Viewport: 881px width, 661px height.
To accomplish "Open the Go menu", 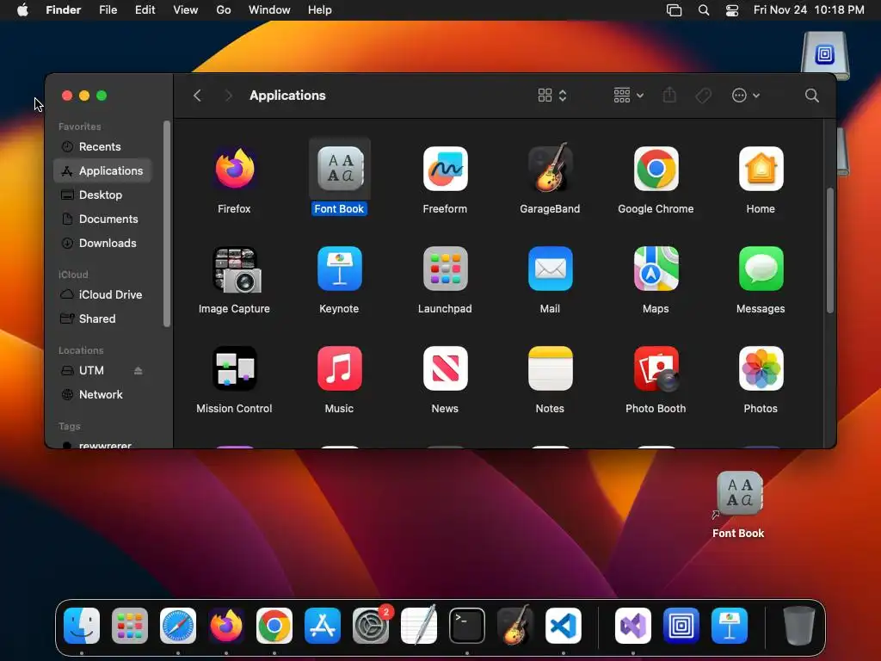I will click(224, 10).
